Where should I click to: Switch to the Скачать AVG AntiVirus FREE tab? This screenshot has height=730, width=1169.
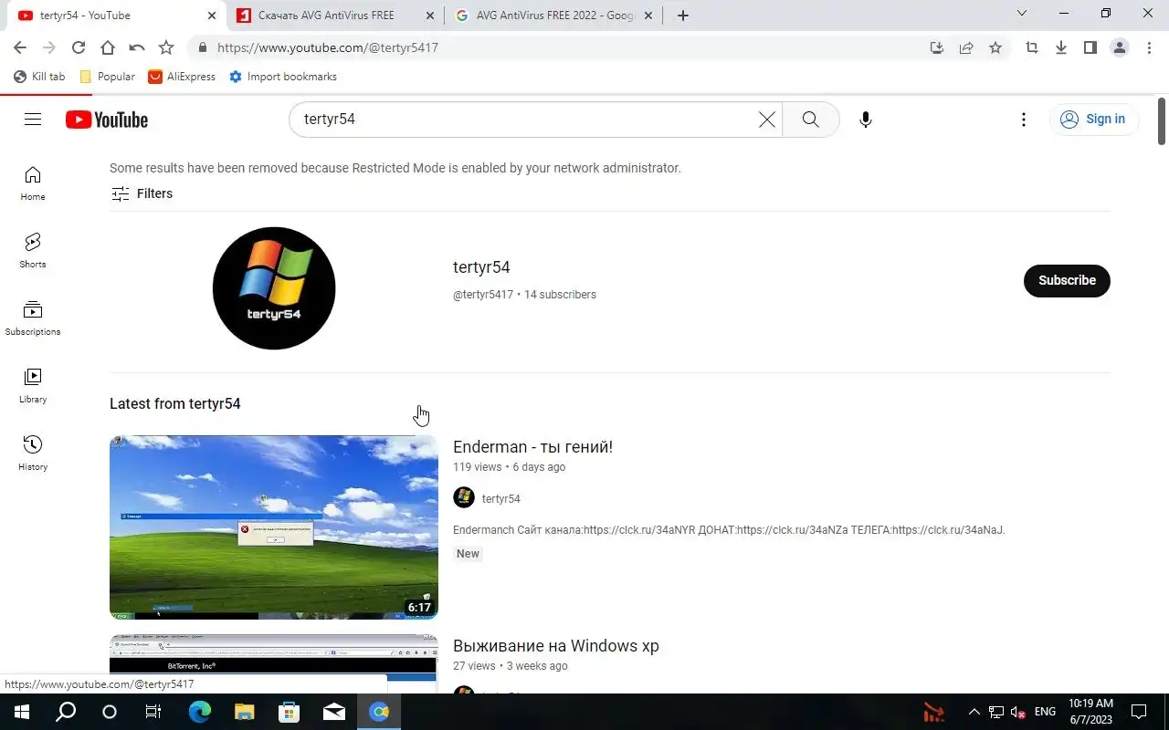pos(335,16)
